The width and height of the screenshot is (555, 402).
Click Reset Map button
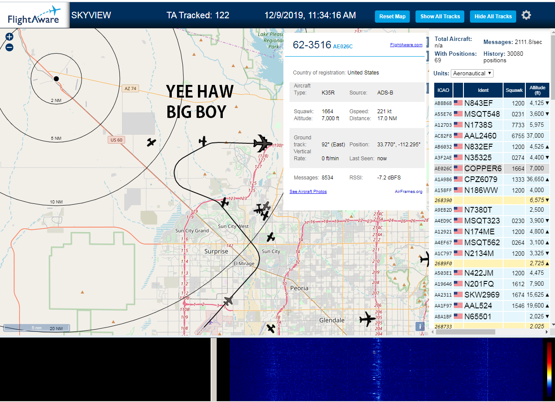point(392,17)
